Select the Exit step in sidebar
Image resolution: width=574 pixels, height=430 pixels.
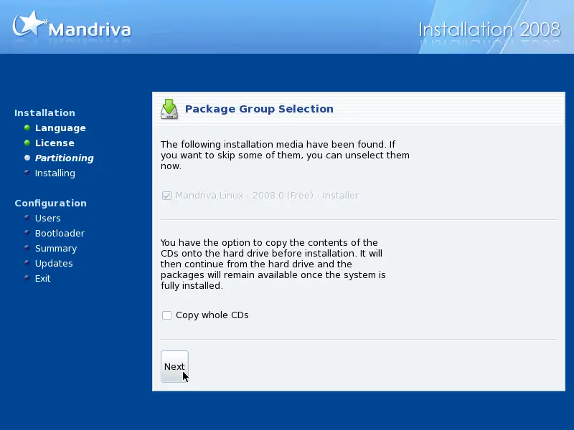(x=42, y=279)
